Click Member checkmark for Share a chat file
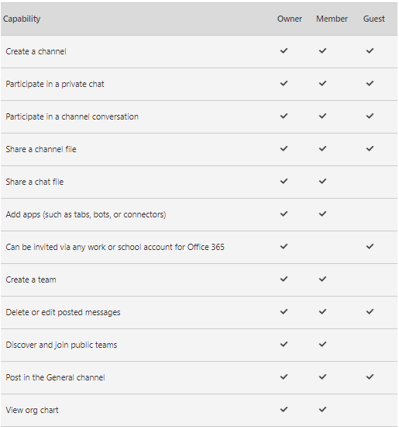 (x=322, y=182)
